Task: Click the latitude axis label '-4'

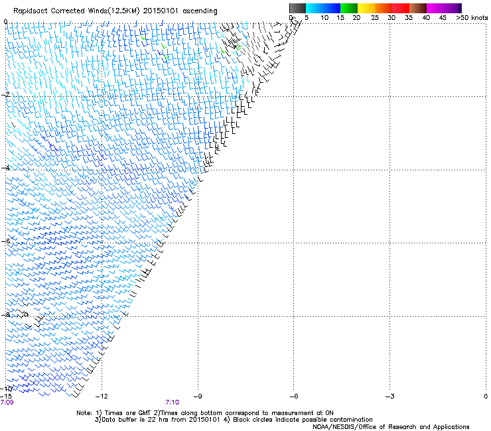Action: pos(5,168)
